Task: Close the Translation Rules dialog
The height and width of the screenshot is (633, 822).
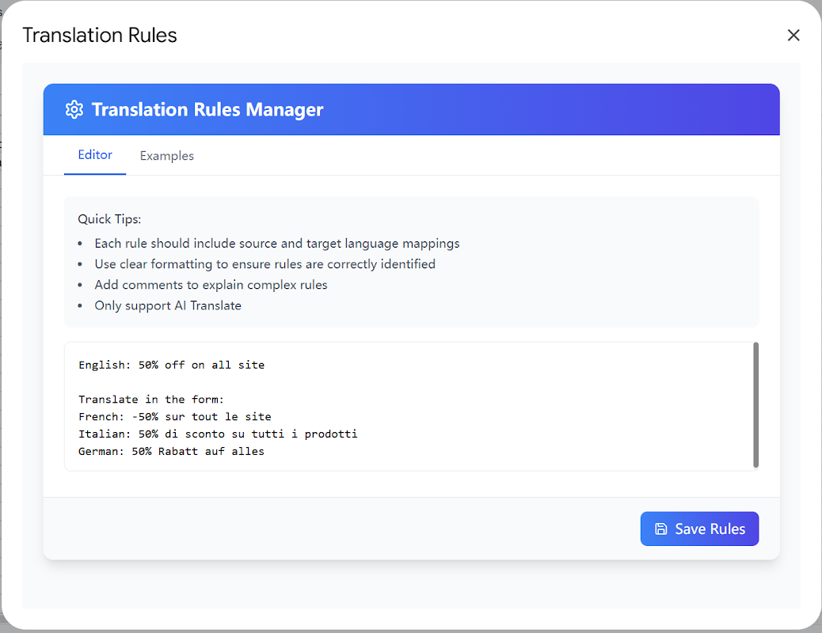Action: pos(793,35)
